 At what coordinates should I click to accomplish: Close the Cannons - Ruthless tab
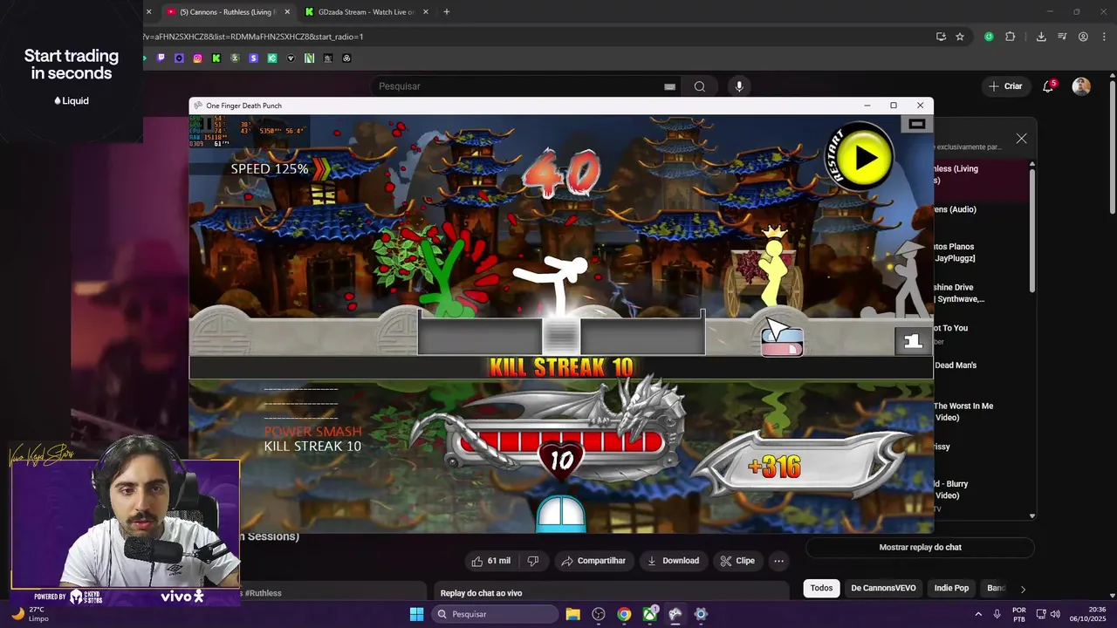point(289,12)
